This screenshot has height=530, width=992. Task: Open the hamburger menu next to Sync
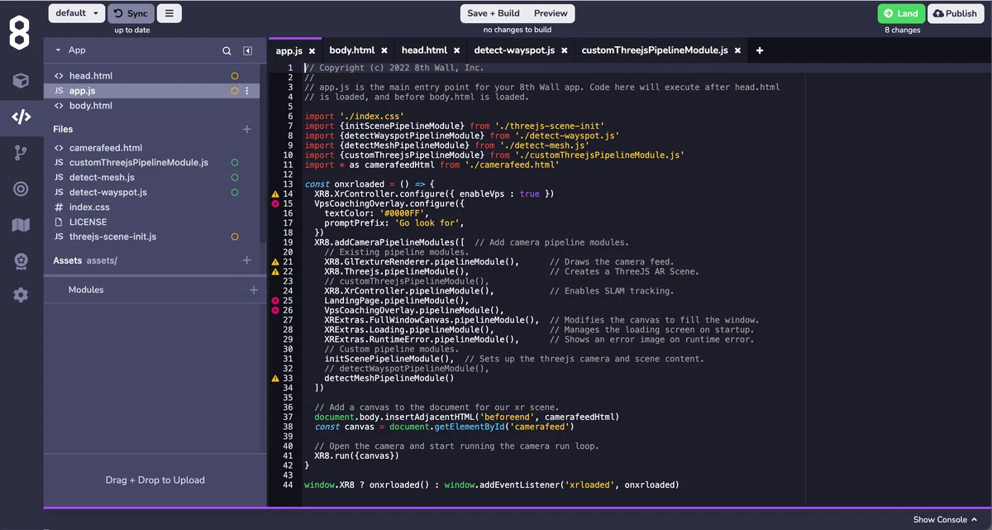tap(169, 13)
